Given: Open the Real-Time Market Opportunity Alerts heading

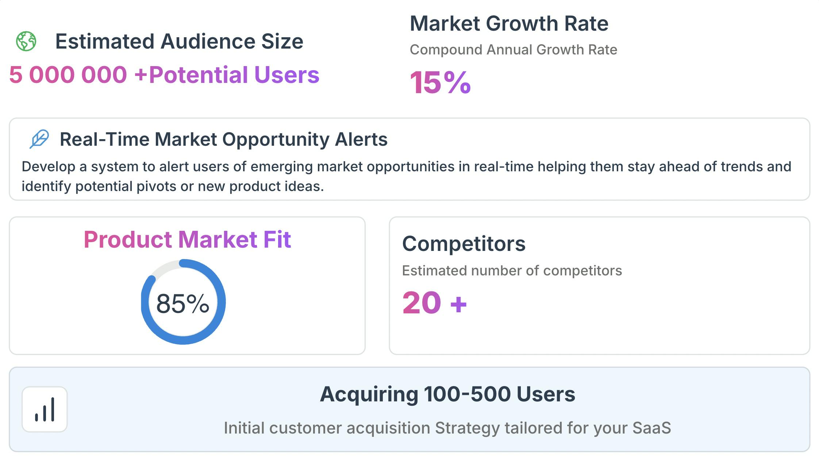Looking at the screenshot, I should tap(223, 139).
